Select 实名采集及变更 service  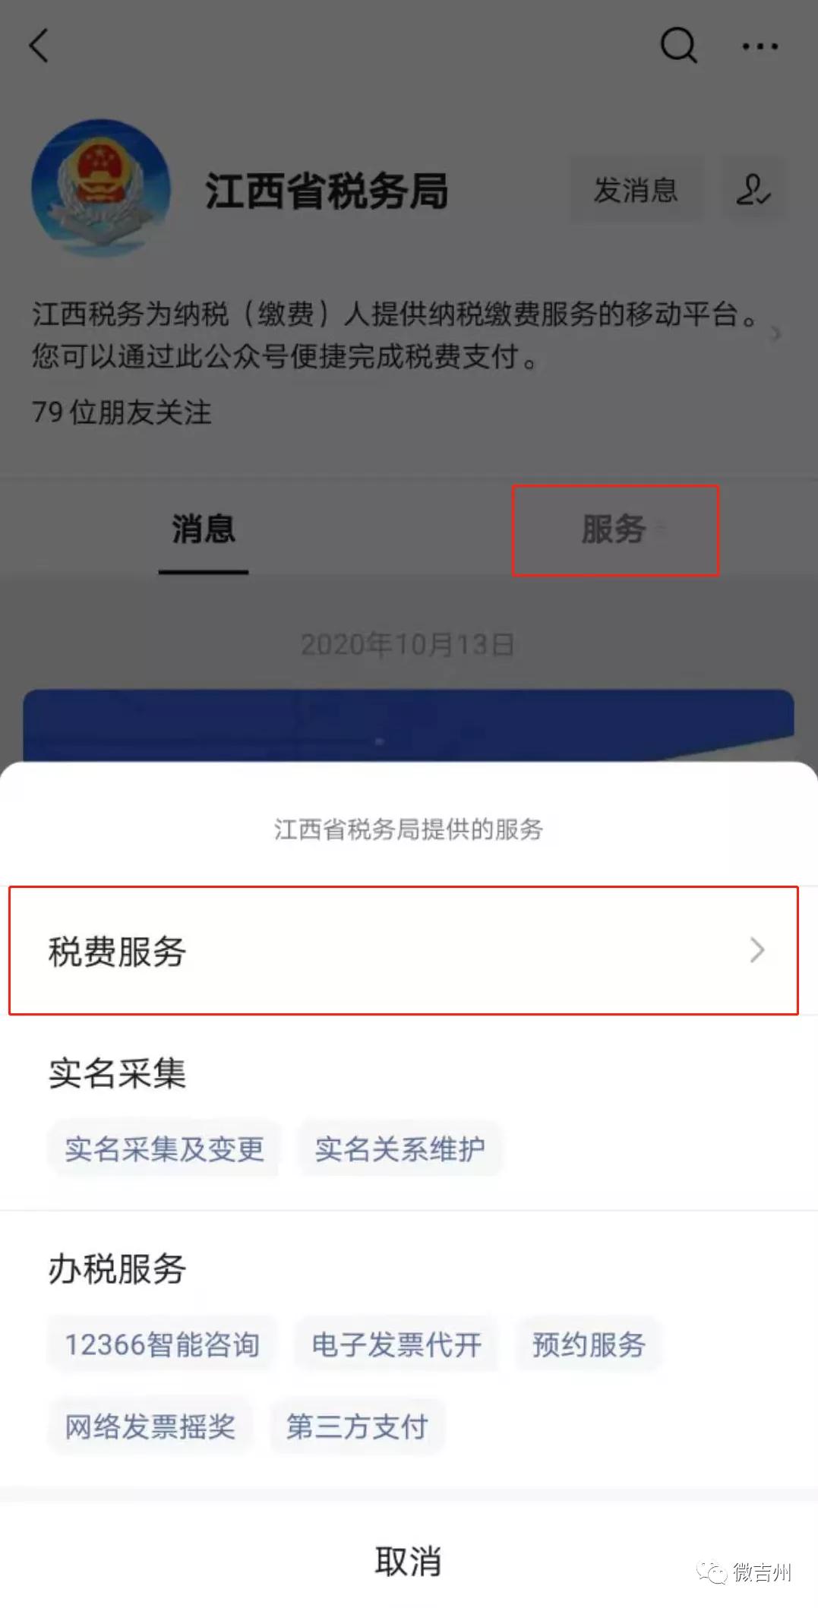[164, 1148]
